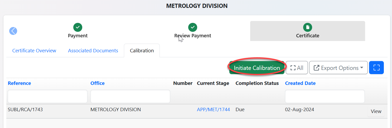Open the Associated Documents tab
The width and height of the screenshot is (392, 128).
click(93, 51)
